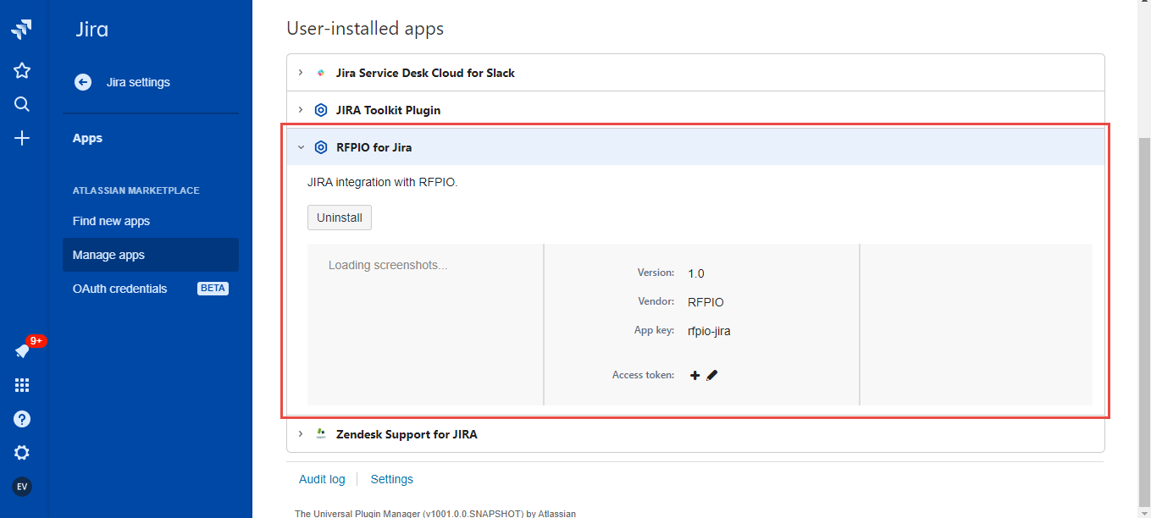The image size is (1151, 518).
Task: Click the BETA badge next to OAuth credentials
Action: coord(213,289)
